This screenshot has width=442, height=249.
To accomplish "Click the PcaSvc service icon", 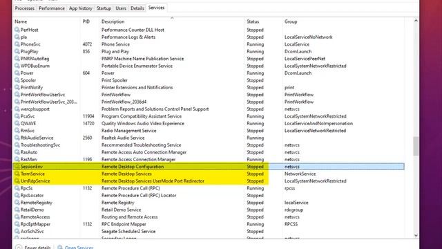I will coord(17,116).
